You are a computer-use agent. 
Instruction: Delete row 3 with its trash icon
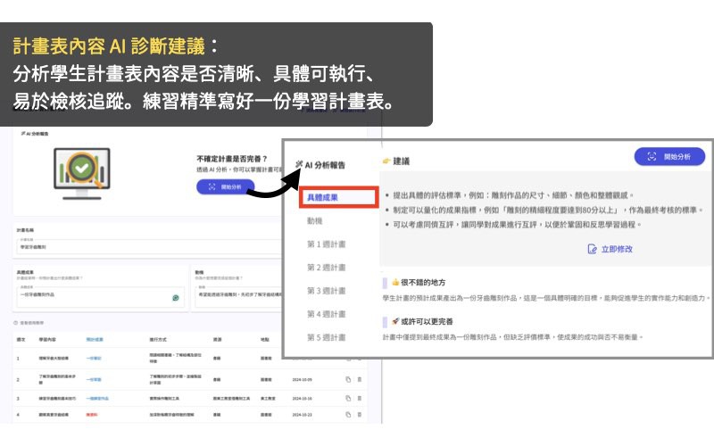click(360, 397)
